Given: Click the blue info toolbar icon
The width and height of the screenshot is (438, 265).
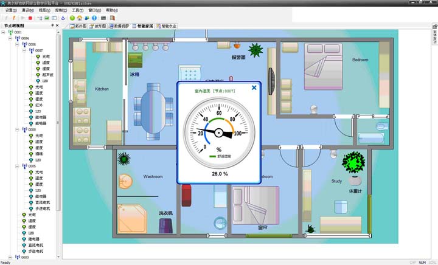Looking at the screenshot, I should pyautogui.click(x=94, y=18).
